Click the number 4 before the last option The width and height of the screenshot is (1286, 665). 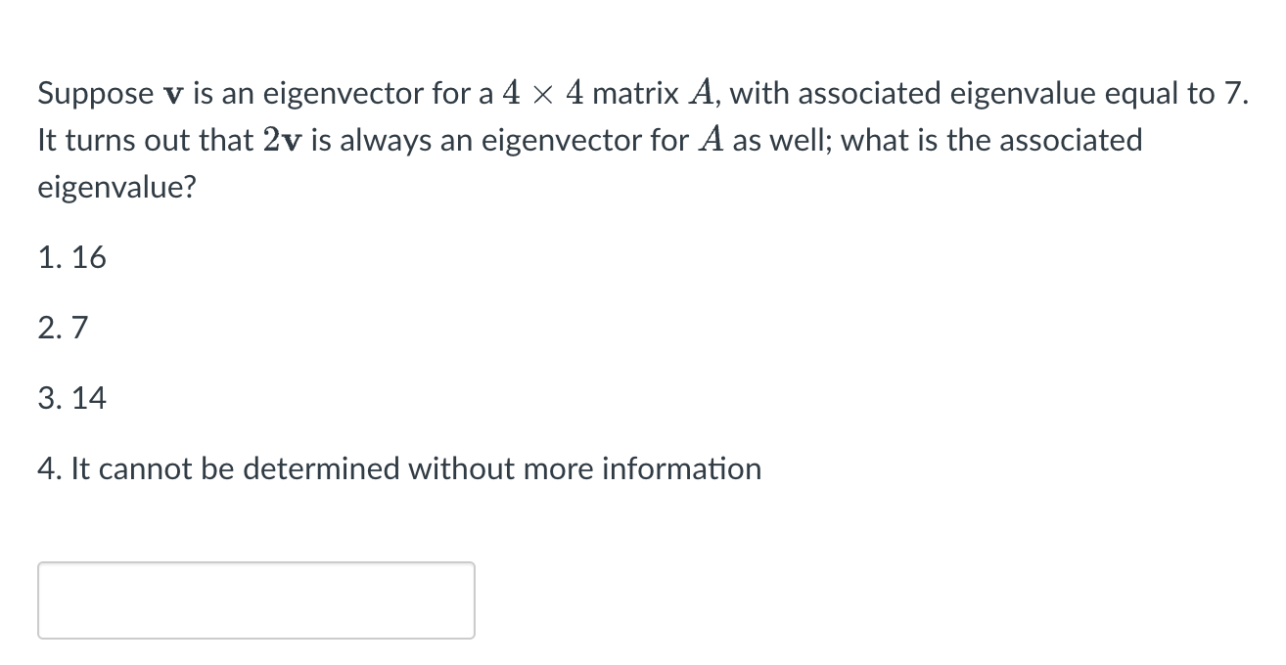point(47,468)
